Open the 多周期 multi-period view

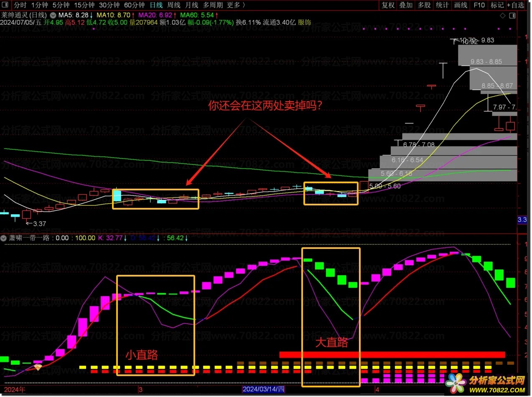pyautogui.click(x=213, y=5)
